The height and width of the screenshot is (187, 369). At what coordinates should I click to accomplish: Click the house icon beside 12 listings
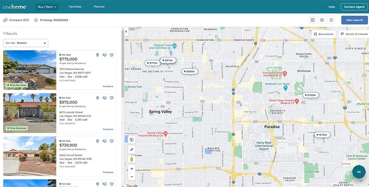pyautogui.click(x=36, y=20)
